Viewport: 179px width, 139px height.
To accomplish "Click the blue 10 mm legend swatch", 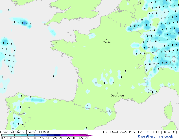I will click(x=38, y=135).
